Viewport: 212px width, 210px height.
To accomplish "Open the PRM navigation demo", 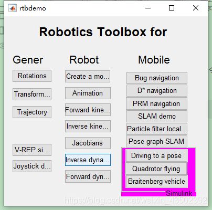I will (x=156, y=103).
